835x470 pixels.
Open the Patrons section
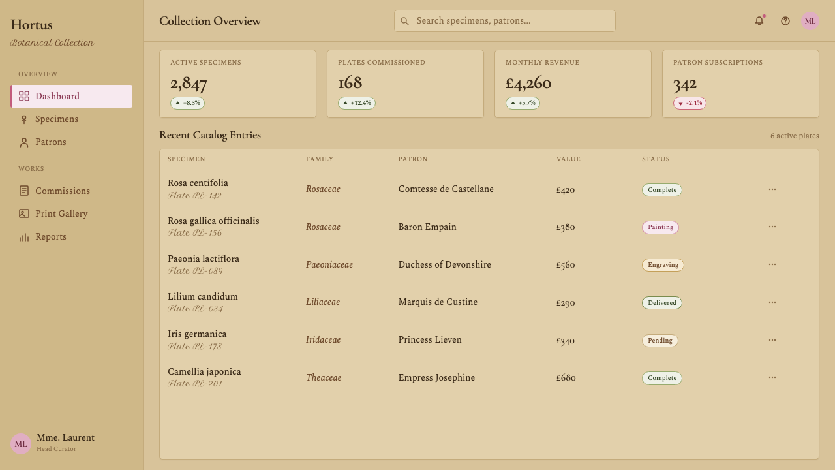[72, 142]
